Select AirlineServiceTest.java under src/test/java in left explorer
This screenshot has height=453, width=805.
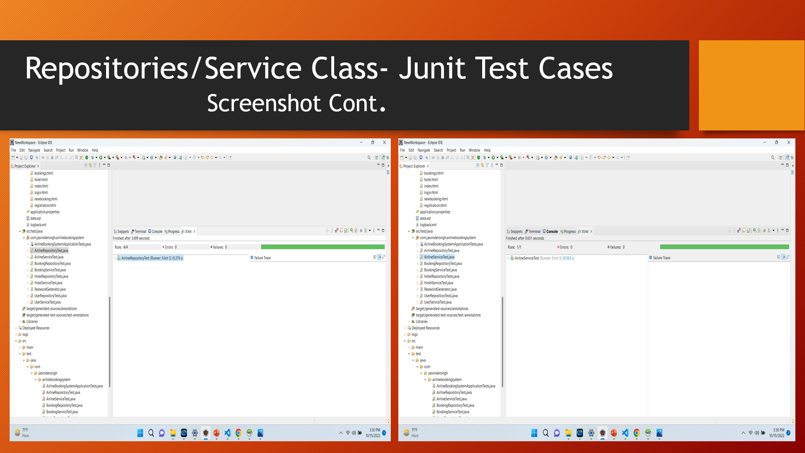(49, 257)
